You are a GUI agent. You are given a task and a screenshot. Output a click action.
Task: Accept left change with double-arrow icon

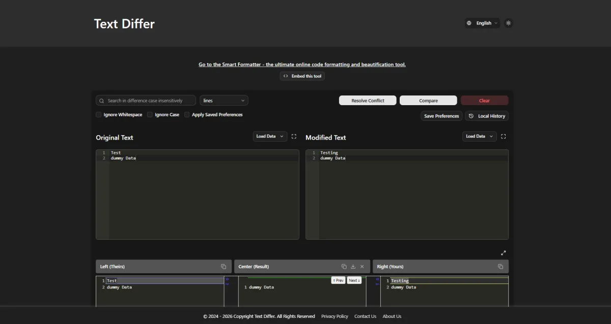click(227, 279)
